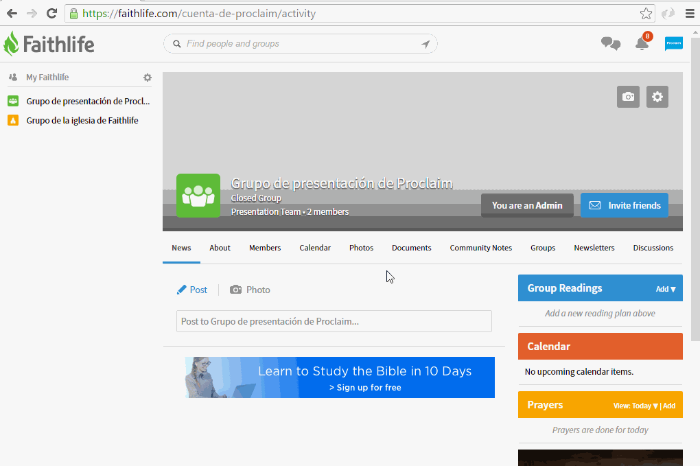
Task: Click green group icon in sidebar
Action: click(13, 101)
